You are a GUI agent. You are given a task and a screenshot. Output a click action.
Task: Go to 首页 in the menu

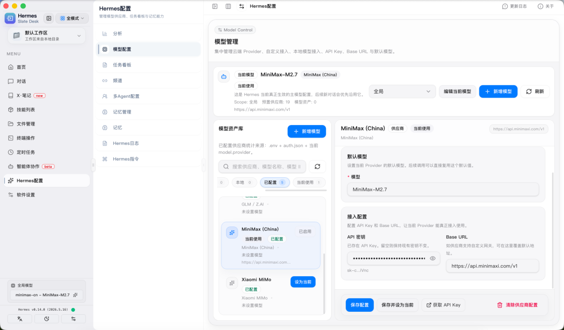pos(46,67)
